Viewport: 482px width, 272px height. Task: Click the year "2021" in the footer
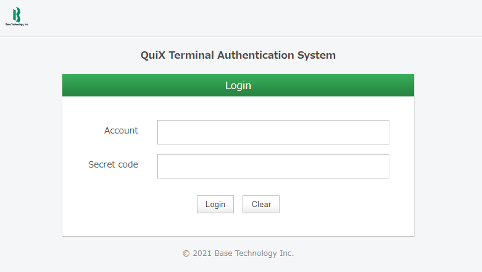(x=202, y=253)
